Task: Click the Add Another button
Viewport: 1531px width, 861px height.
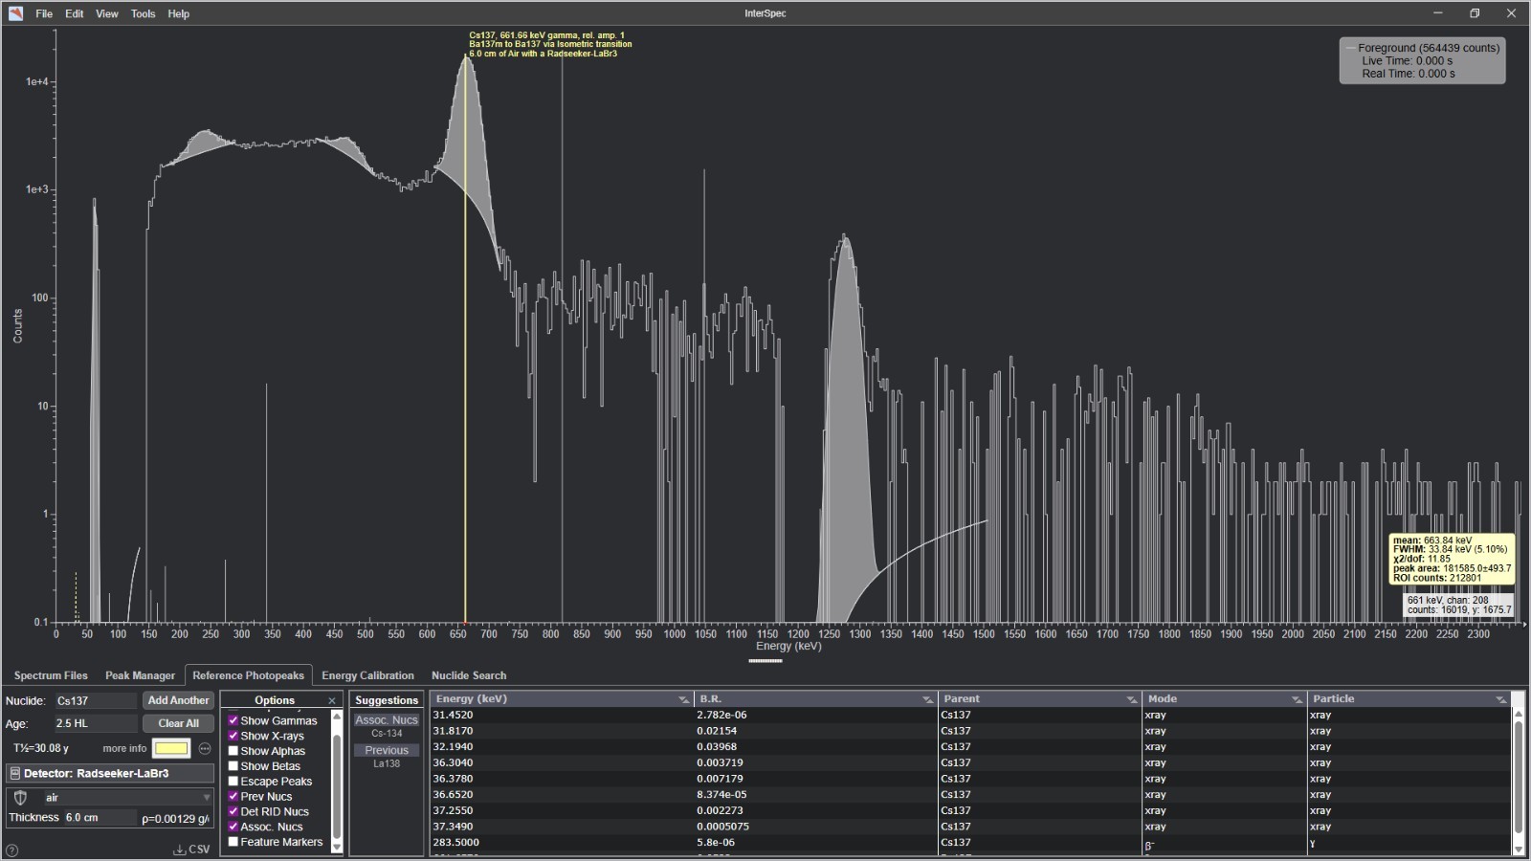Action: click(178, 700)
